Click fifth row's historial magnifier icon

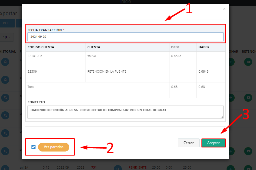[5, 133]
